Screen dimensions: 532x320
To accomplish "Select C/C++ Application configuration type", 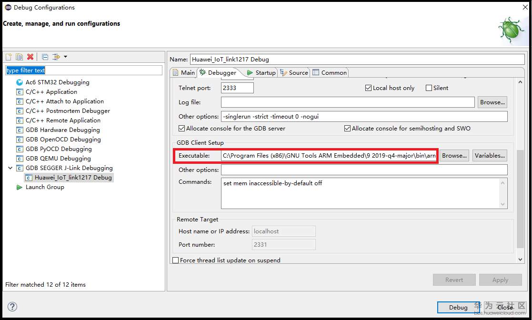I will 51,91.
